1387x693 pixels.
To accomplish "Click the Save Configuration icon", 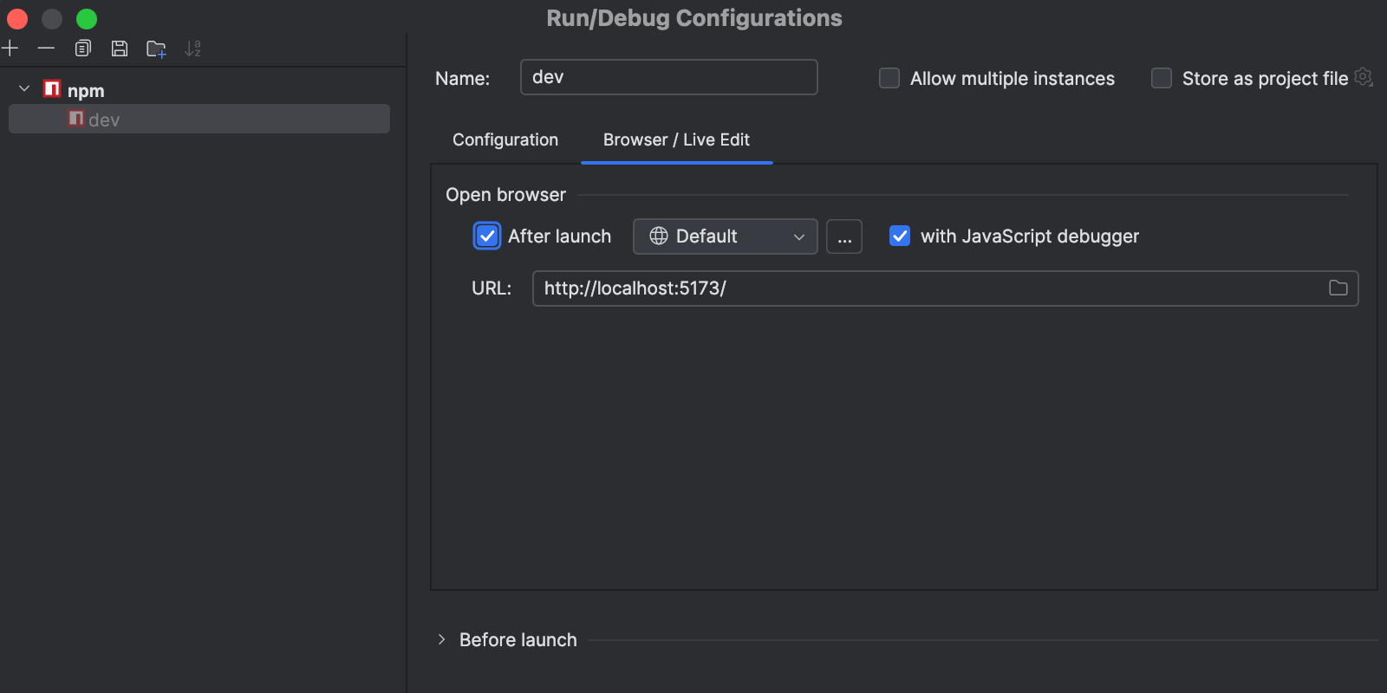I will tap(120, 49).
